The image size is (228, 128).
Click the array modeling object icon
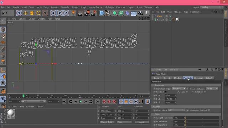pos(121,13)
